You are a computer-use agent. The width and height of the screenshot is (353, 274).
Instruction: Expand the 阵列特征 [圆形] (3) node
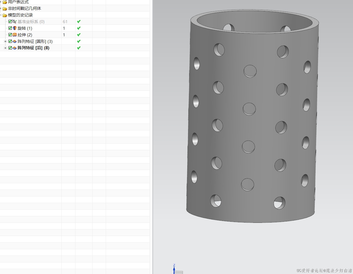click(x=5, y=41)
